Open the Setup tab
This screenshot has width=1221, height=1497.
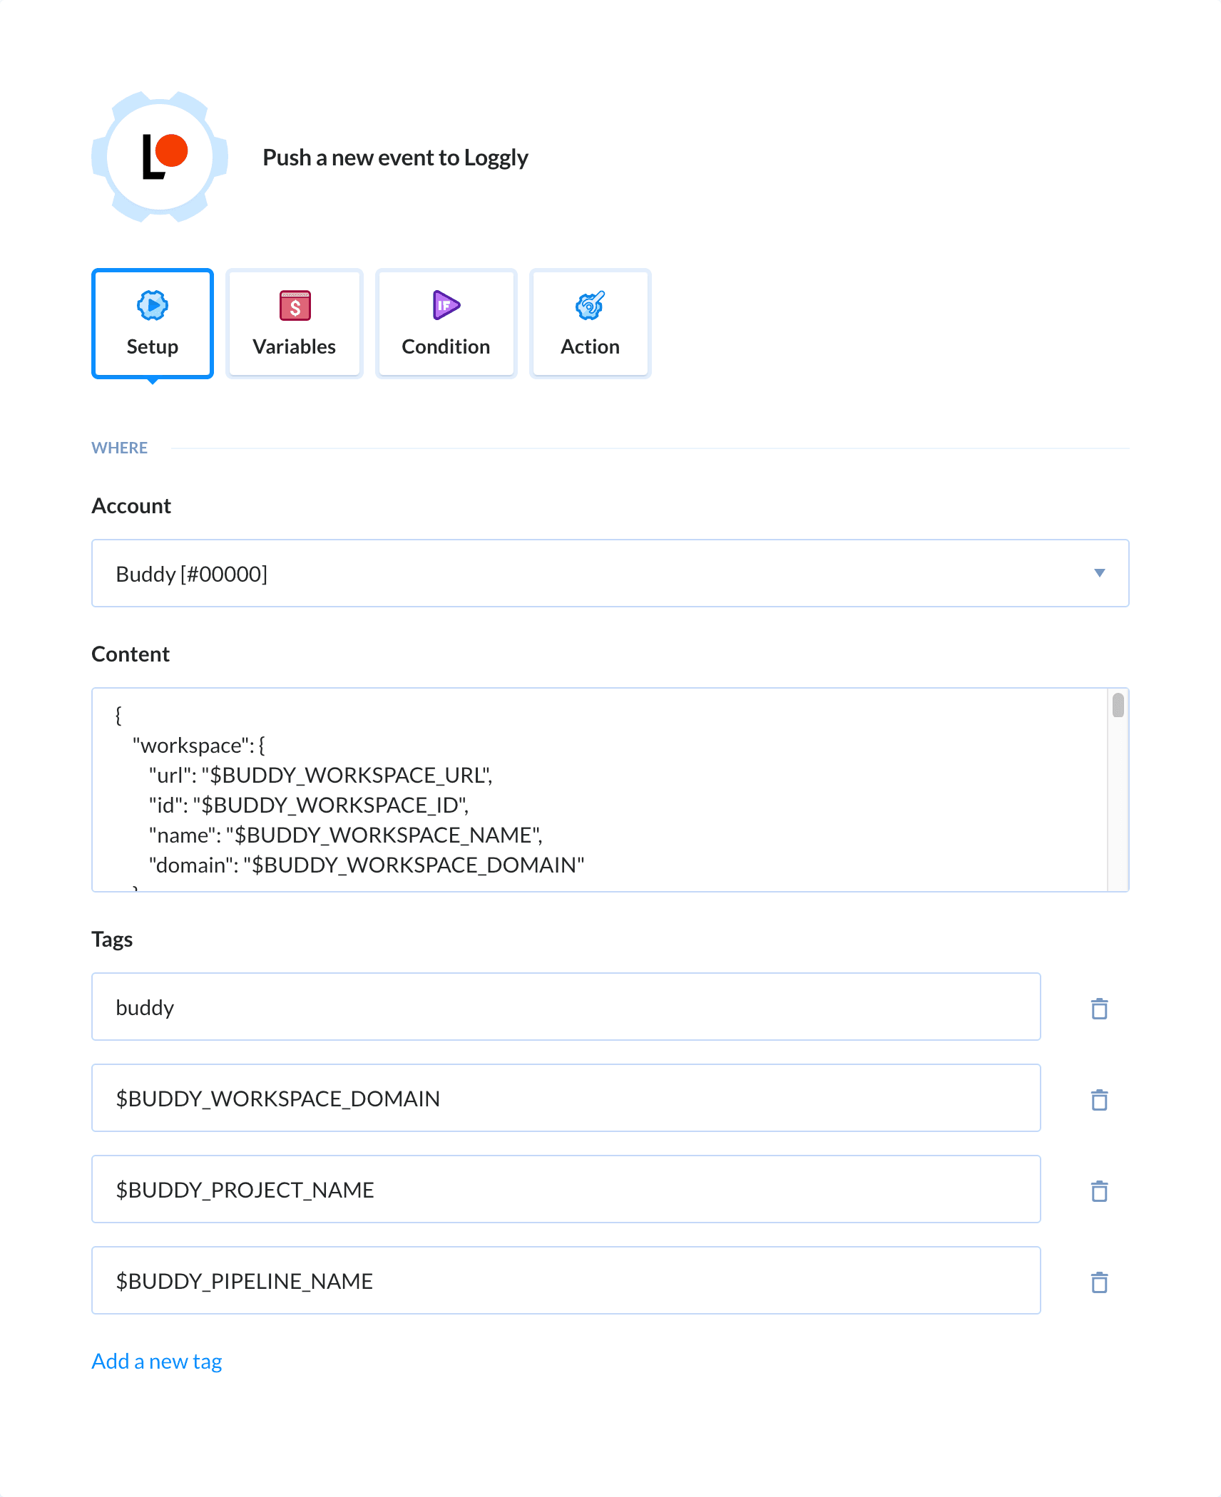coord(153,324)
